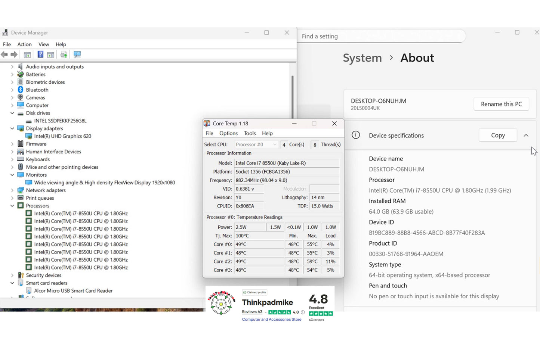Screen dimensions: 540x339
Task: Click the Back arrow in Device Manager toolbar
Action: click(4, 55)
